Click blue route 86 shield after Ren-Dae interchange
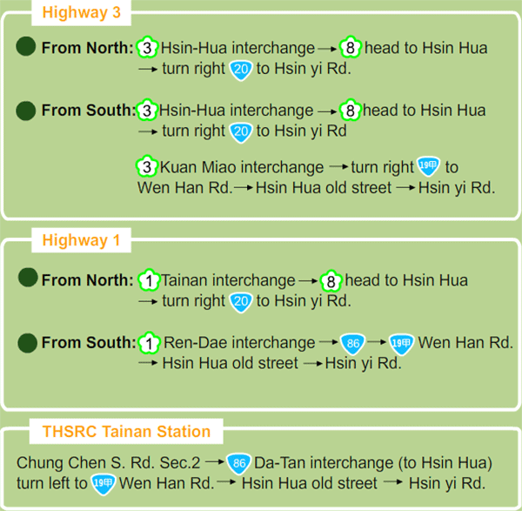Image resolution: width=522 pixels, height=511 pixels. 353,344
